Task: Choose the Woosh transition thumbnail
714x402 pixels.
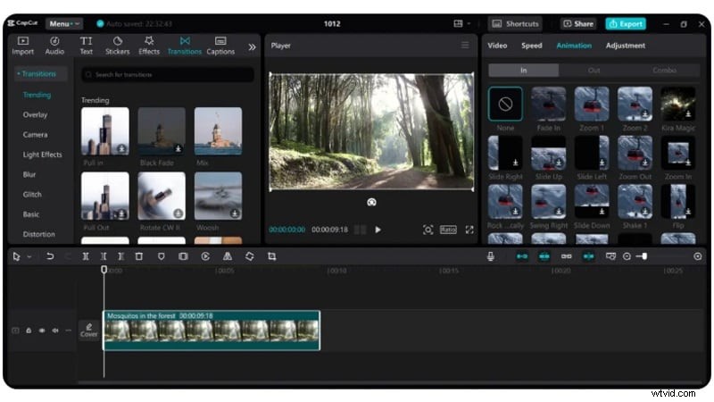Action: [218, 196]
